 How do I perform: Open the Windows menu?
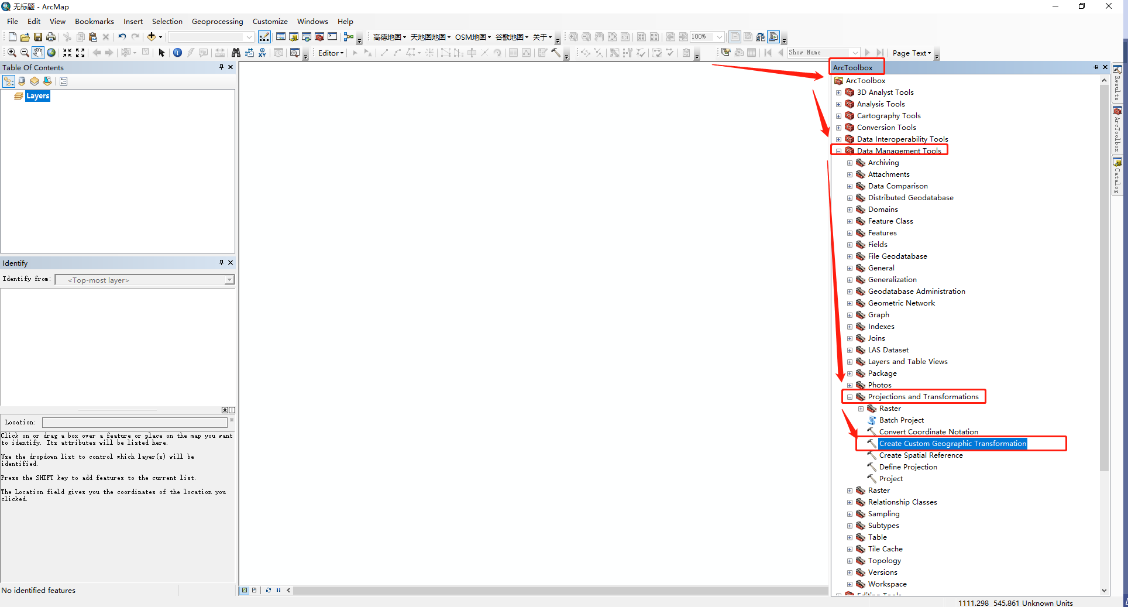[312, 22]
